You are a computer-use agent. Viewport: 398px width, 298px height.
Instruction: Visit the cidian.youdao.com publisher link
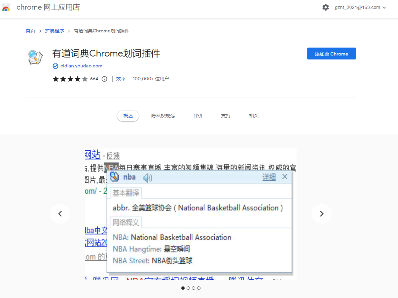point(81,66)
